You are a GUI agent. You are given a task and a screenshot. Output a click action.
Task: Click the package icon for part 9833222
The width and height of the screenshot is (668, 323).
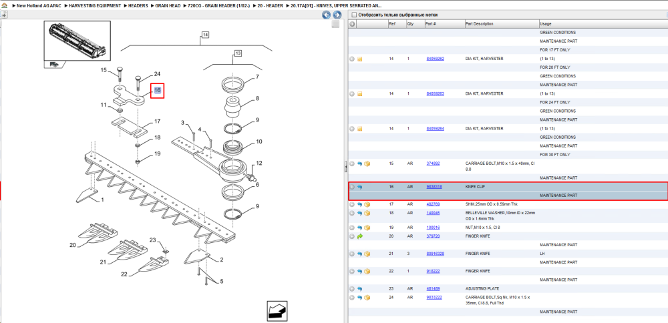coord(367,297)
